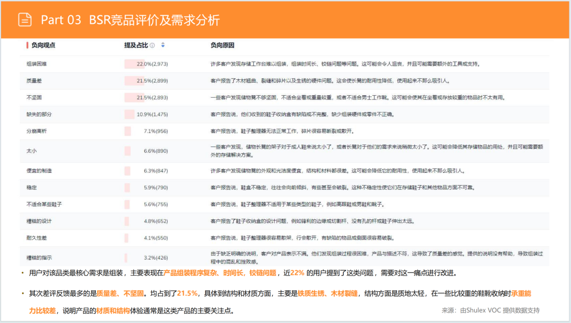This screenshot has height=323, width=571.
Task: Click the info icon next to 提及占比
Action: click(x=152, y=45)
